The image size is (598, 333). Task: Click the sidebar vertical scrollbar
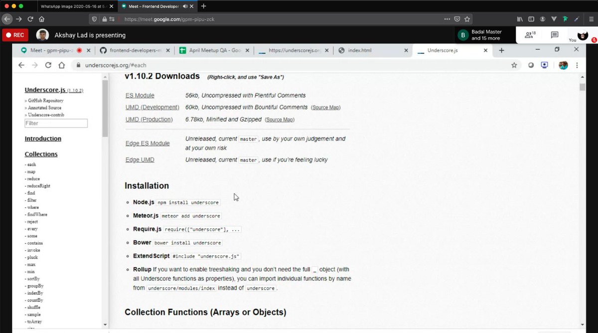[105, 107]
